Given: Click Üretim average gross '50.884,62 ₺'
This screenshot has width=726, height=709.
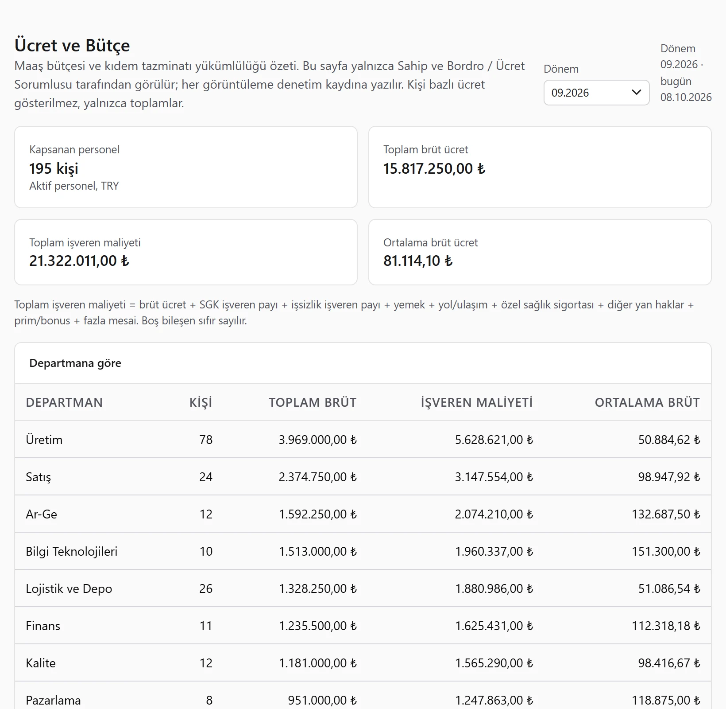Looking at the screenshot, I should (x=669, y=440).
